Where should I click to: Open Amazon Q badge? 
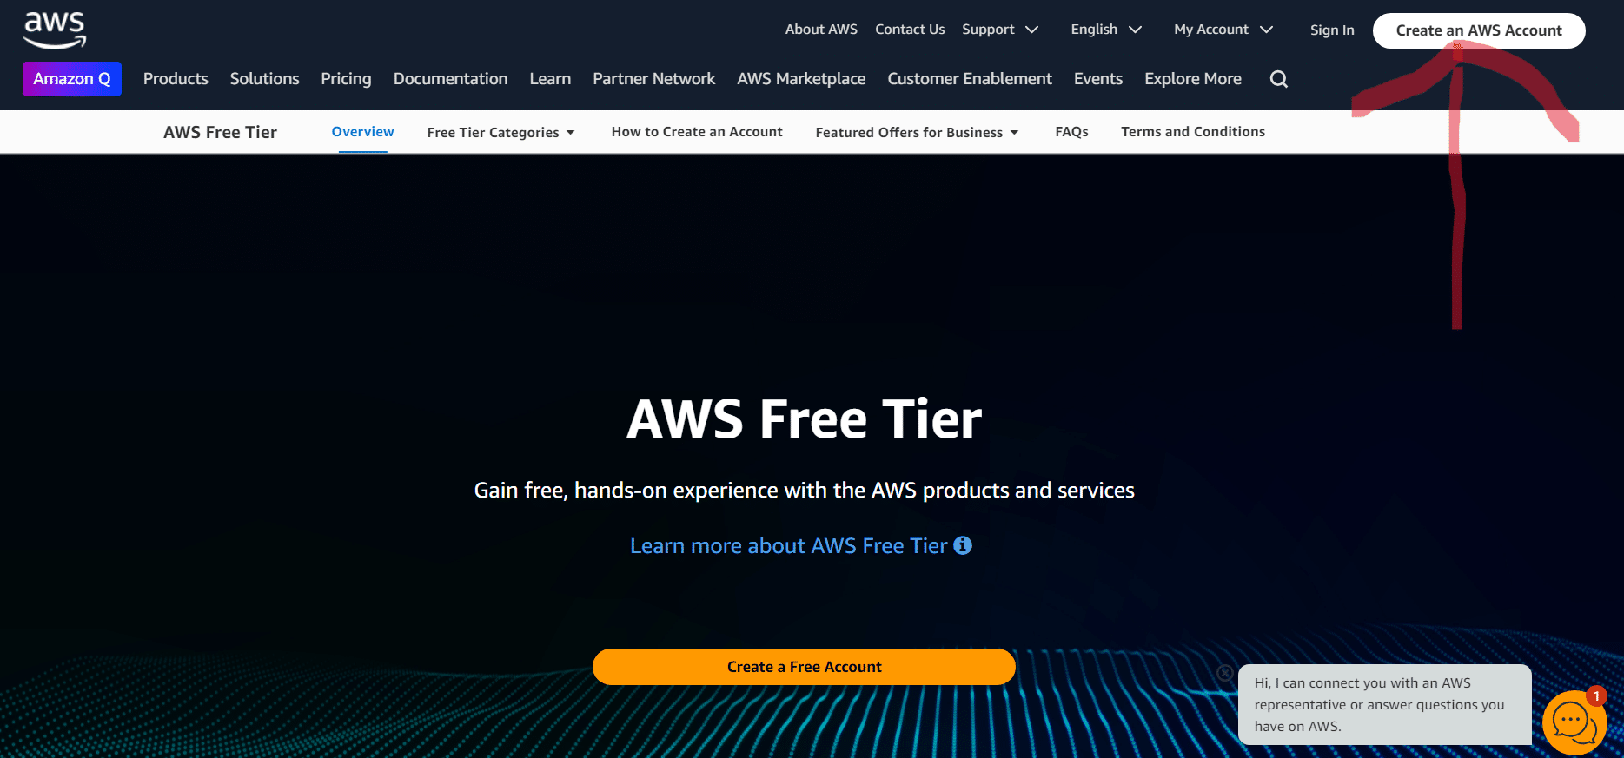point(72,79)
